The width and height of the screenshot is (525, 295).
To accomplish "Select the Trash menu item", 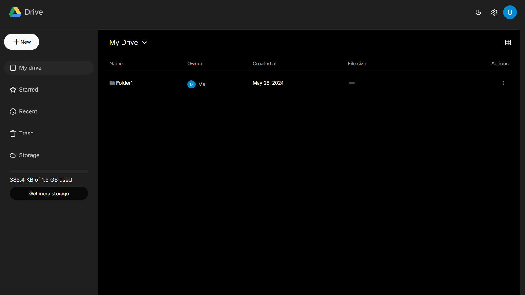I will pyautogui.click(x=26, y=133).
